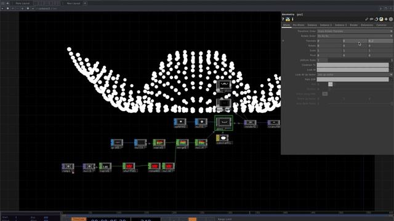Screen dimensions: 394x221
Task: Switch to the Common tab
Action: pyautogui.click(x=381, y=25)
